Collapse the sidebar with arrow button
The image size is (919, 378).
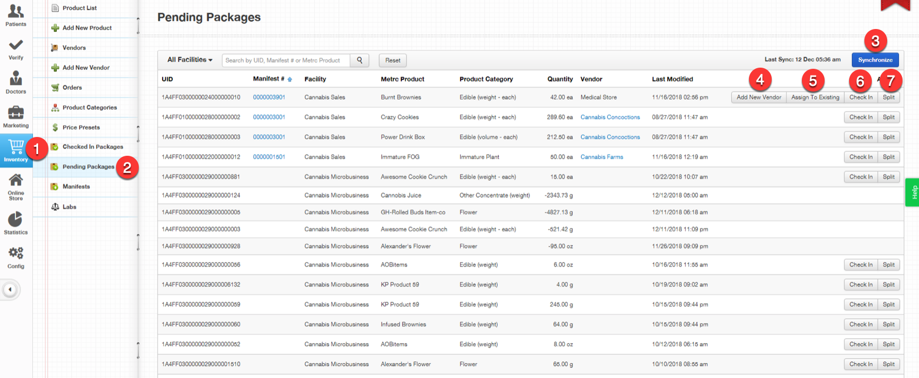click(x=10, y=289)
